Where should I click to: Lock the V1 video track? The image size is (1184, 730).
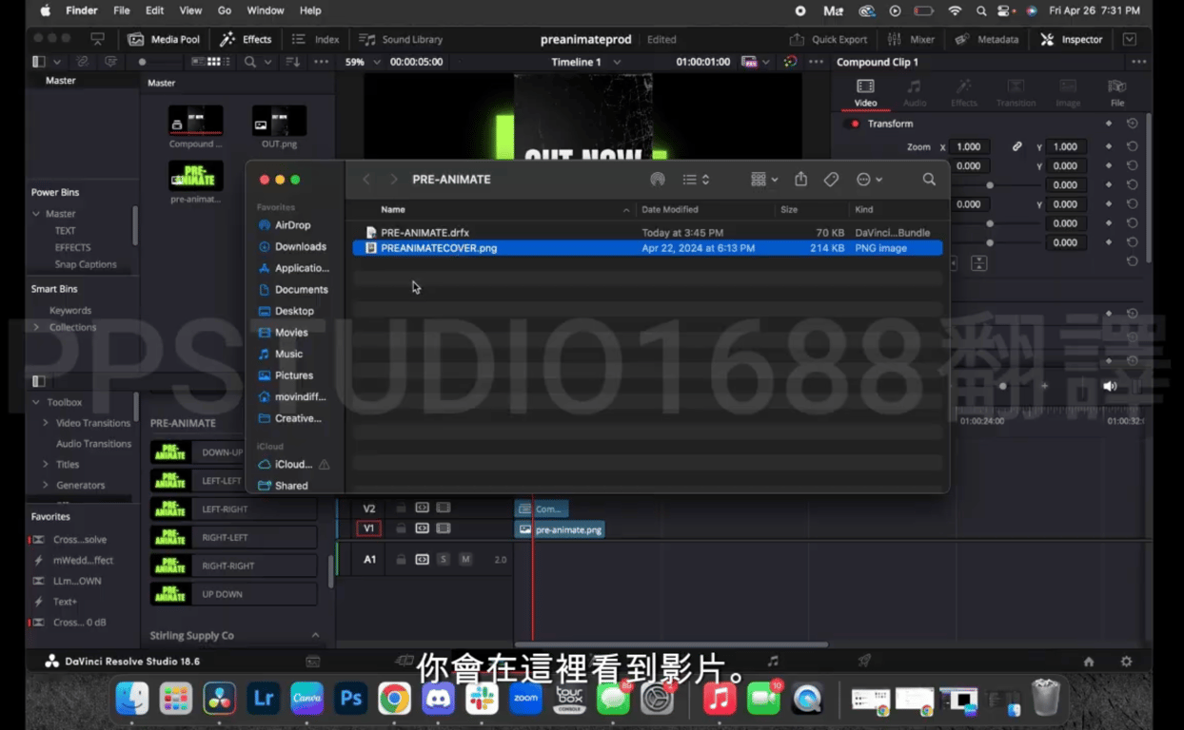pyautogui.click(x=401, y=528)
